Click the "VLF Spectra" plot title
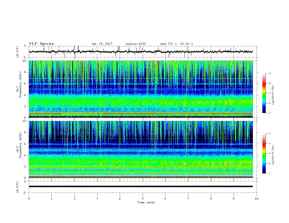289x223 pixels. tap(41, 44)
